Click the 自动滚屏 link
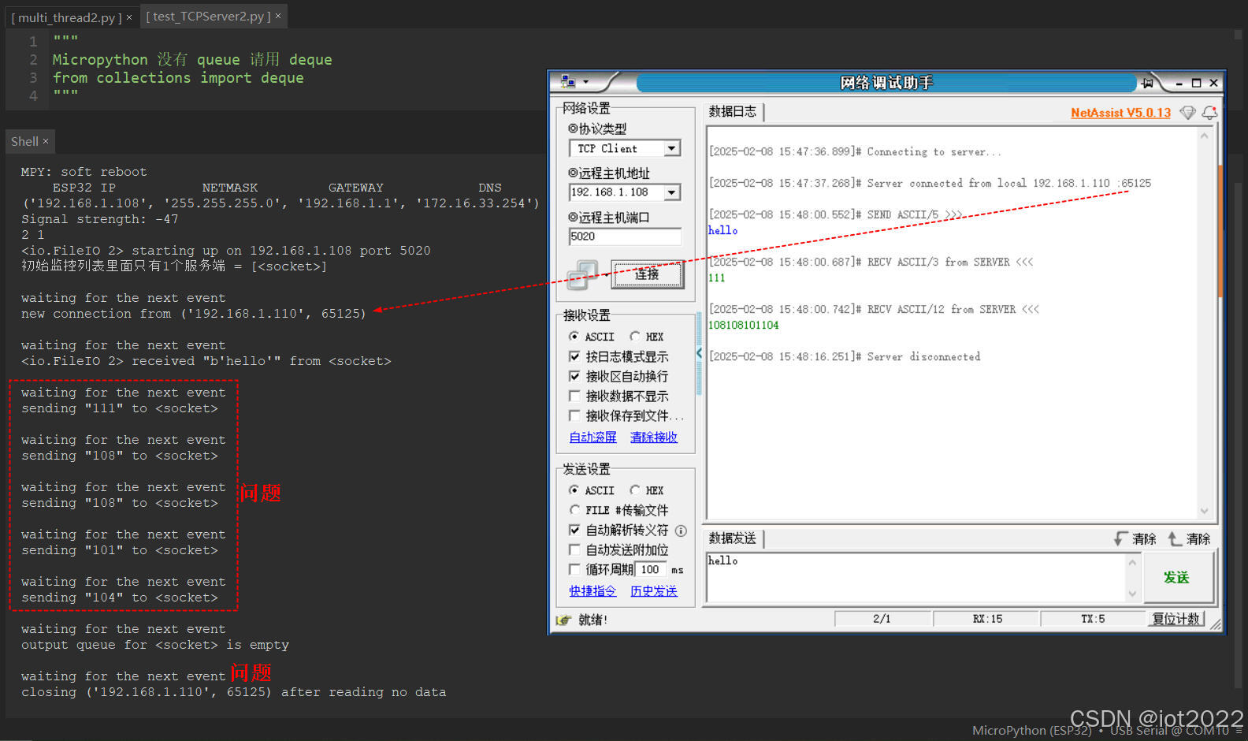Image resolution: width=1248 pixels, height=741 pixels. [592, 438]
